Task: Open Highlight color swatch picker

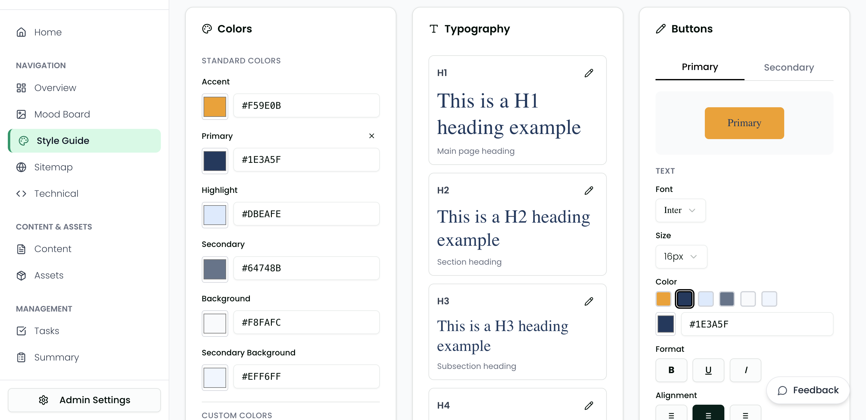Action: 215,215
